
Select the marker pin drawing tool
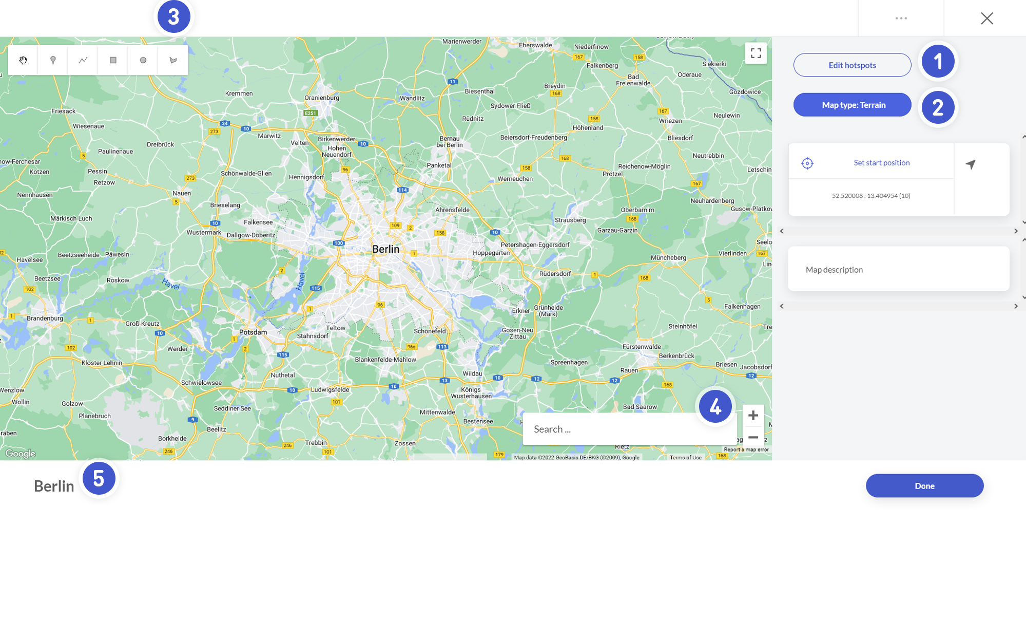[53, 60]
